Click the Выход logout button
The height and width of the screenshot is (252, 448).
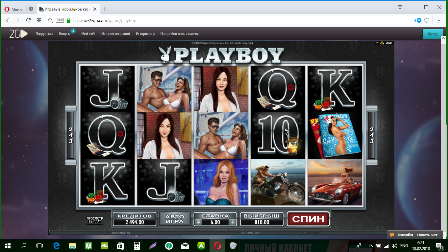(433, 34)
